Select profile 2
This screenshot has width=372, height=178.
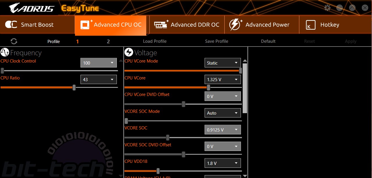(108, 42)
